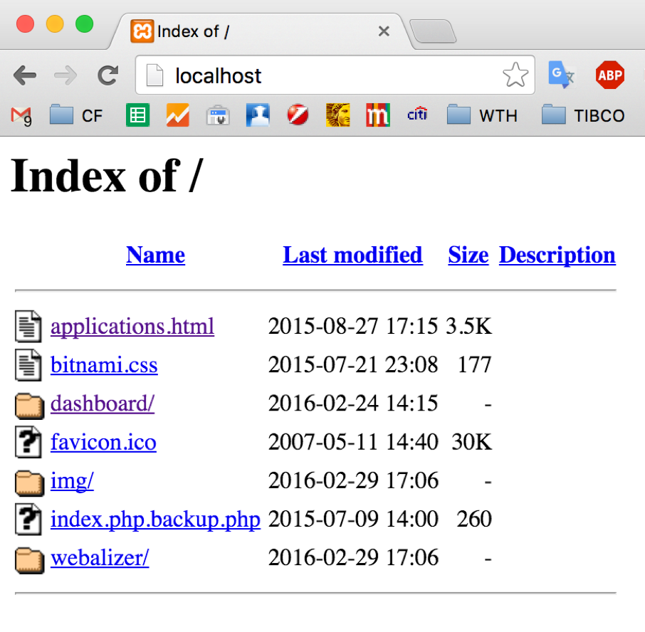
Task: Open the index.php.backup.php file link
Action: click(x=155, y=519)
